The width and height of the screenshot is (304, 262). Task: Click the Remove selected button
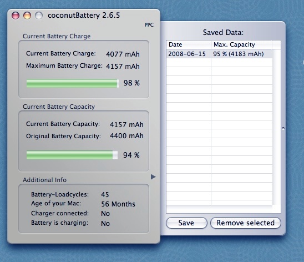245,223
